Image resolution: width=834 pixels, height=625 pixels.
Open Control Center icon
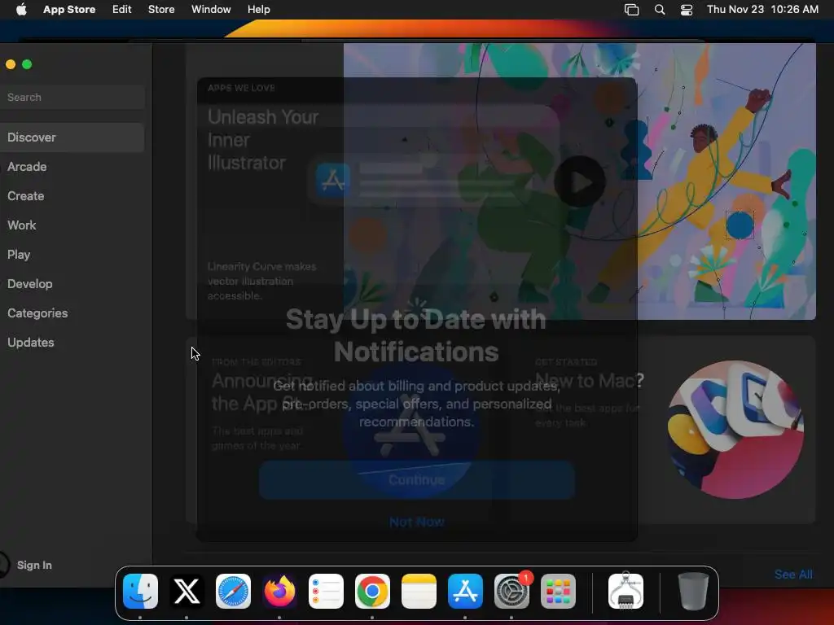coord(687,10)
